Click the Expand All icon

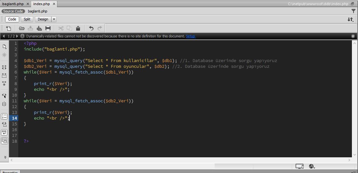pos(4,83)
